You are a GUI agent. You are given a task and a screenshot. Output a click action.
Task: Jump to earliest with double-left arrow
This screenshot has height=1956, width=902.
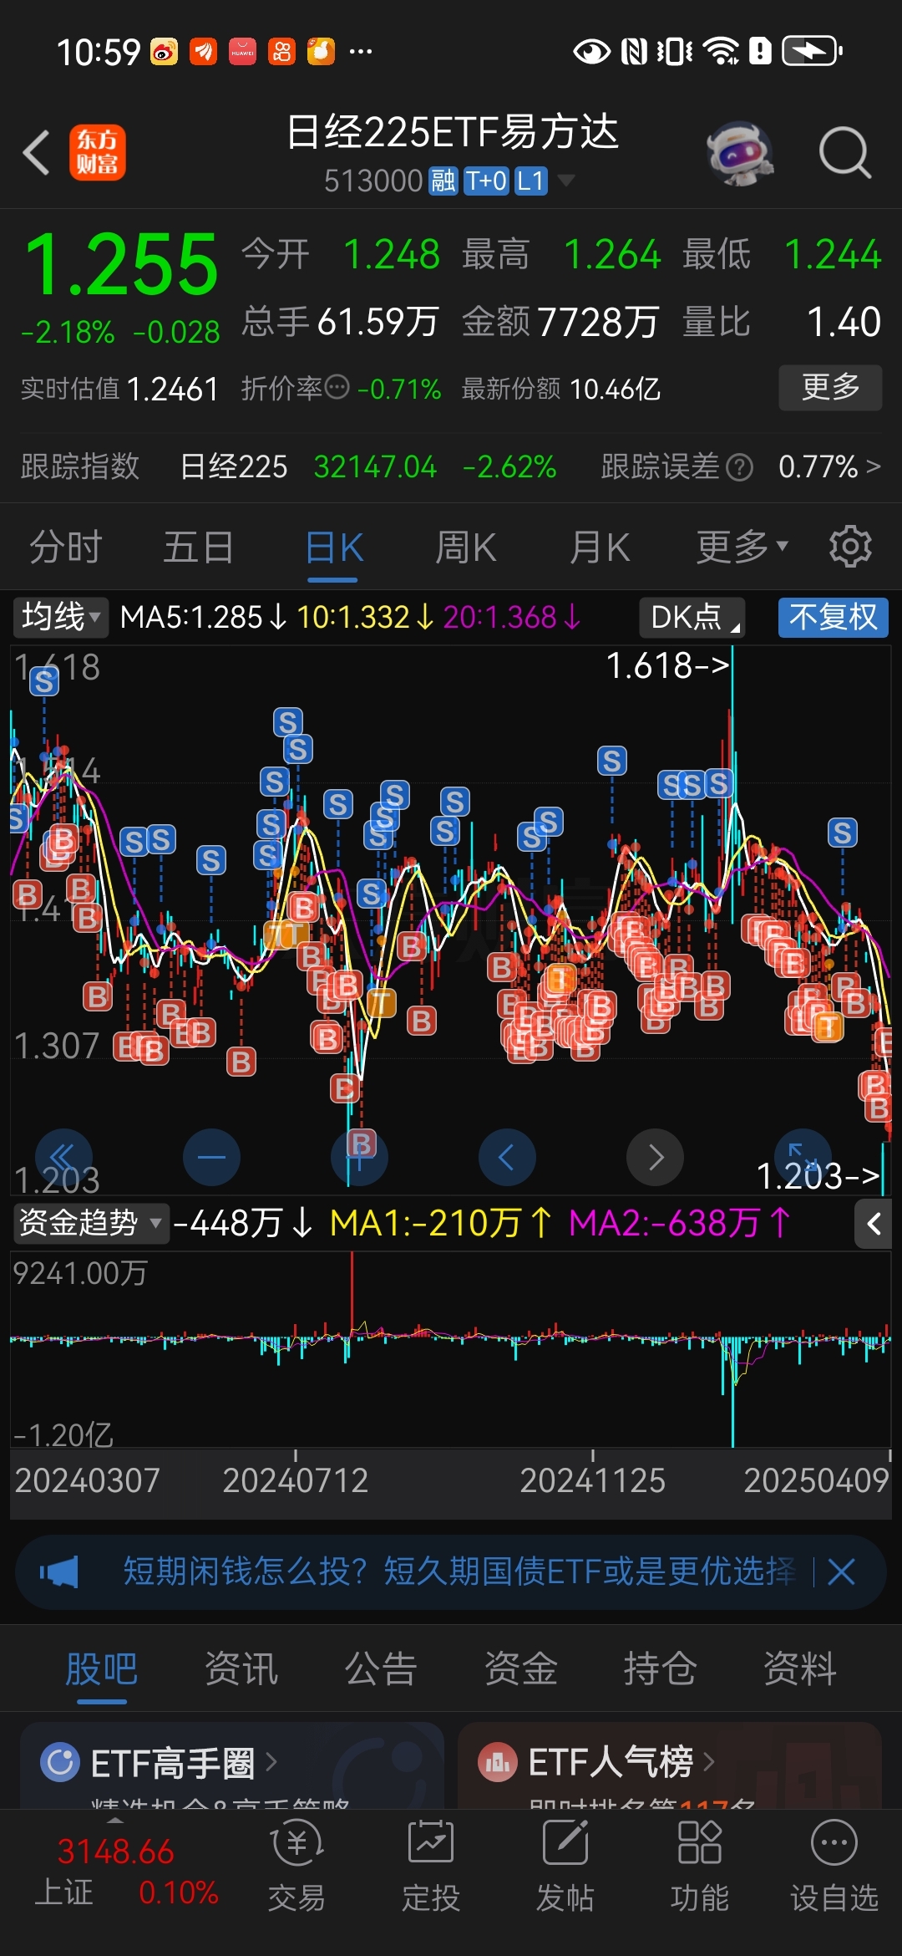click(63, 1157)
